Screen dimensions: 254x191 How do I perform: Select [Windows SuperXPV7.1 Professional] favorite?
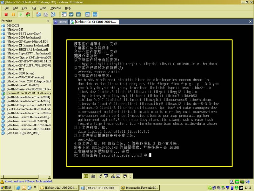point(28,53)
